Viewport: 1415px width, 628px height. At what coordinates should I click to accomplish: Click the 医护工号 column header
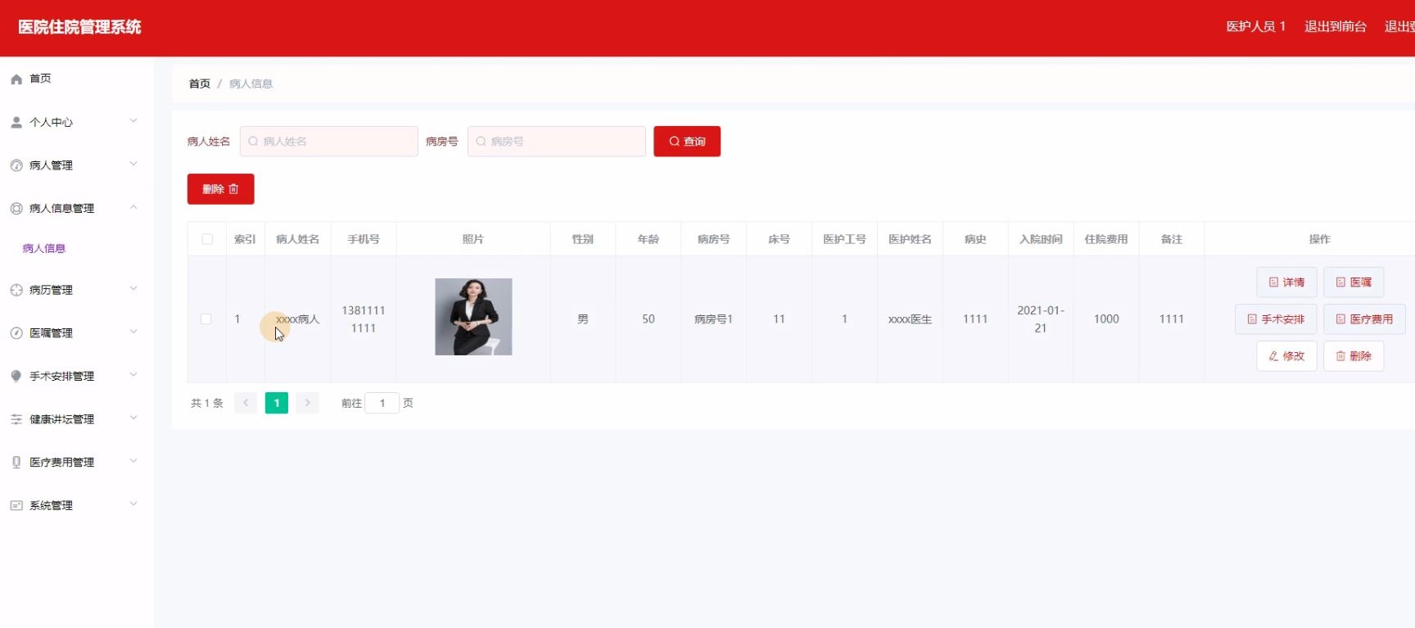pos(844,239)
